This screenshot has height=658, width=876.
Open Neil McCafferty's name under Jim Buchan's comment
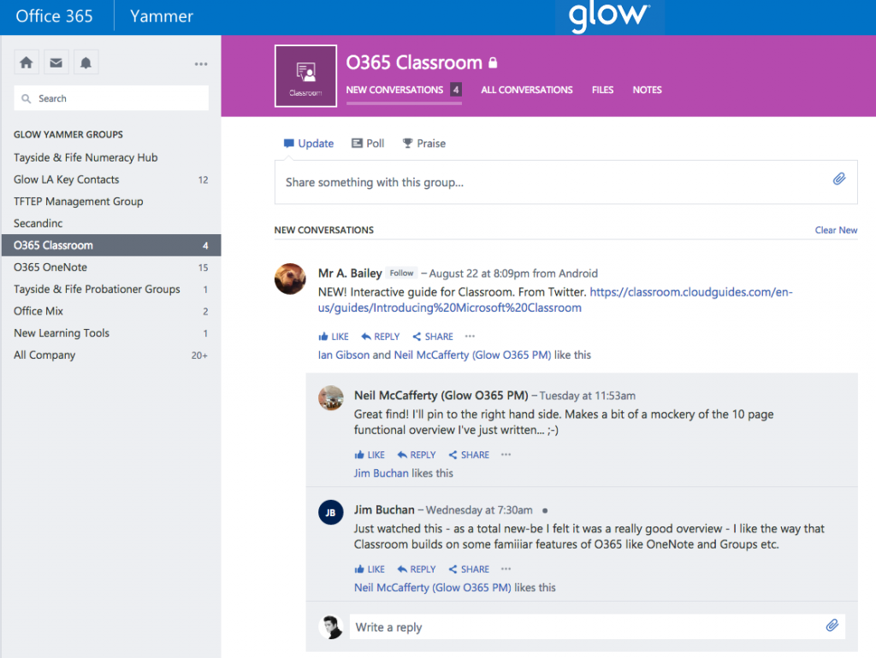tap(432, 588)
